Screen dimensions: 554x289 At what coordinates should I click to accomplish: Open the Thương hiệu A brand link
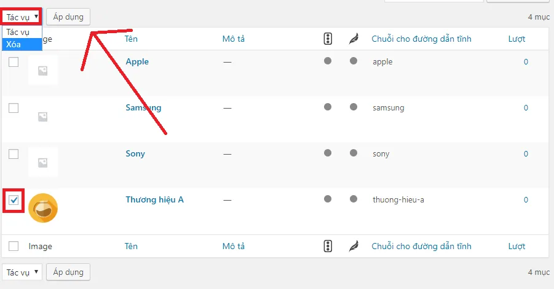point(154,200)
